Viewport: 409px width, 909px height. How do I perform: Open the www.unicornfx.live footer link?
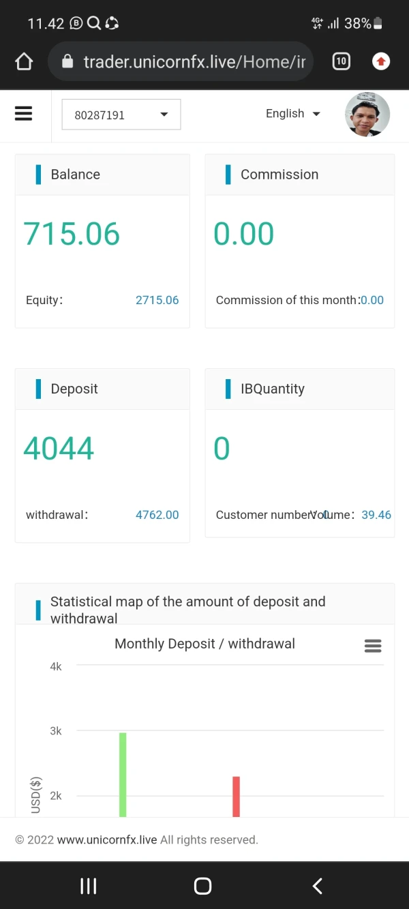coord(107,839)
